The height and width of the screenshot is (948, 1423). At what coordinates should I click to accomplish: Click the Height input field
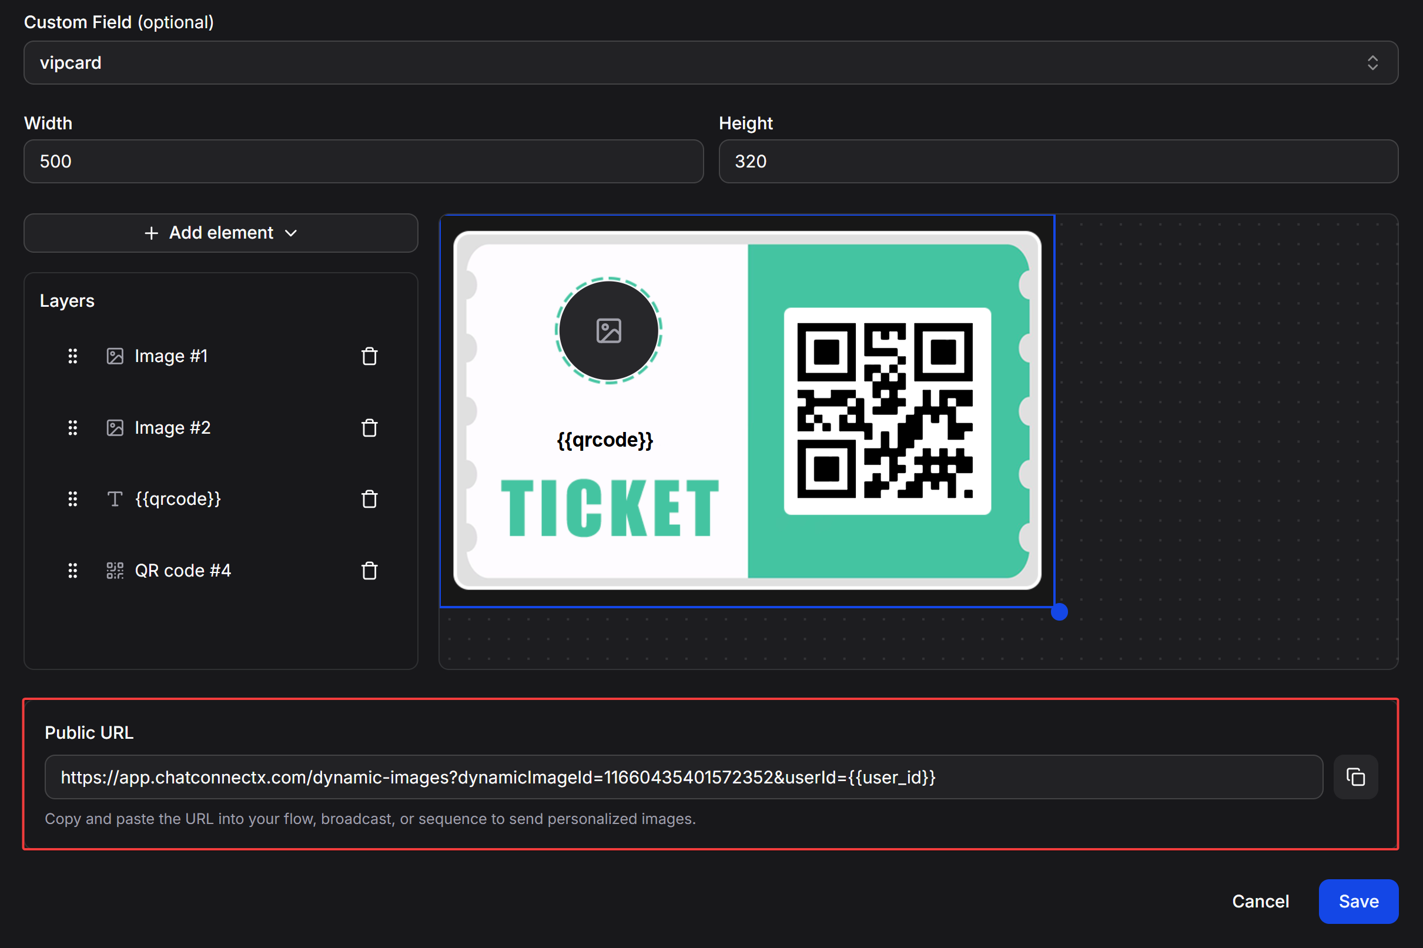pyautogui.click(x=1058, y=162)
